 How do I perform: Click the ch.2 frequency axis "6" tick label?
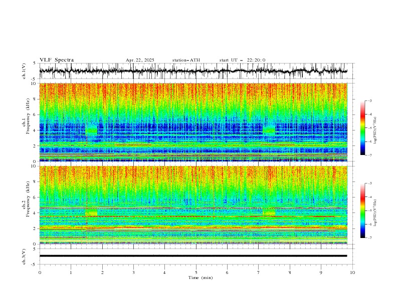click(x=36, y=197)
